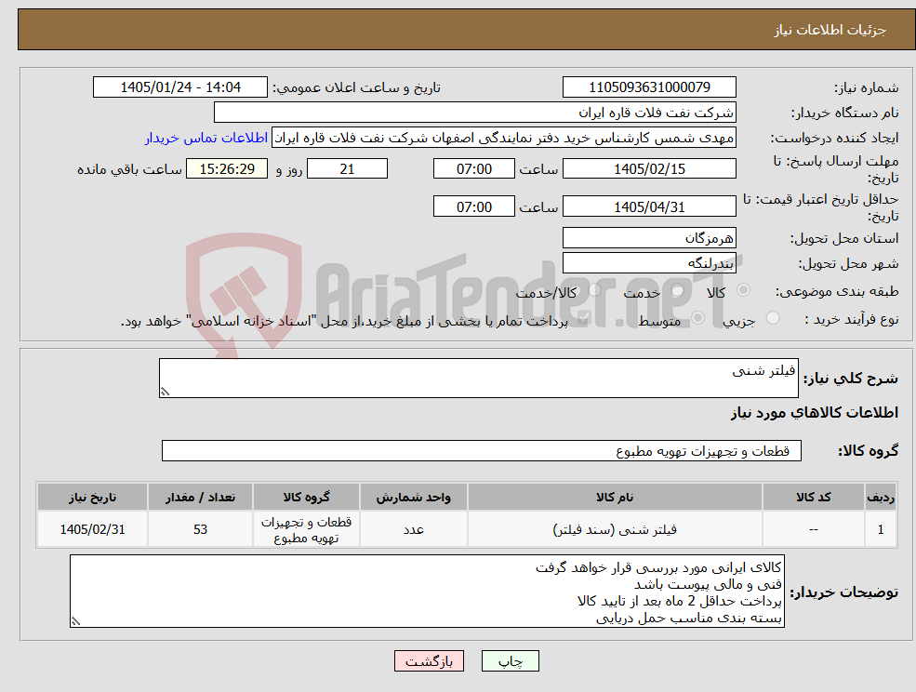Click the label شماره نیاز
The image size is (916, 692).
click(866, 88)
